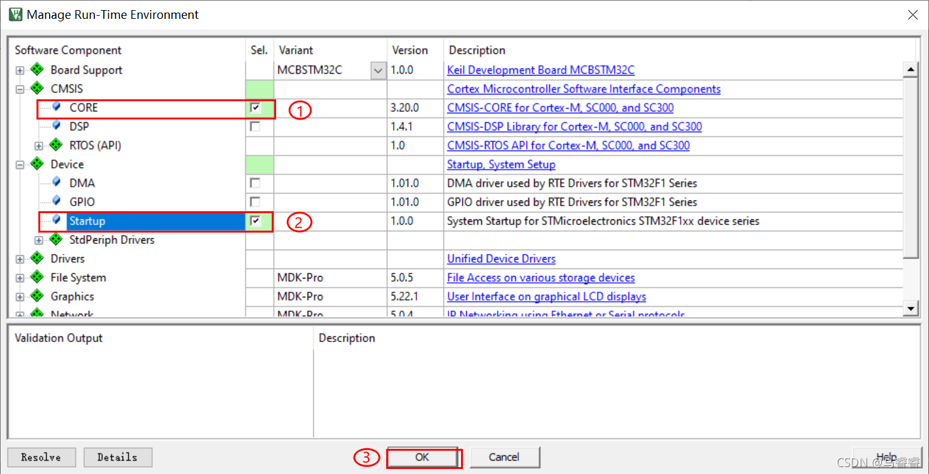929x474 pixels.
Task: Open the CMSIS-RTOS API link
Action: tap(568, 145)
